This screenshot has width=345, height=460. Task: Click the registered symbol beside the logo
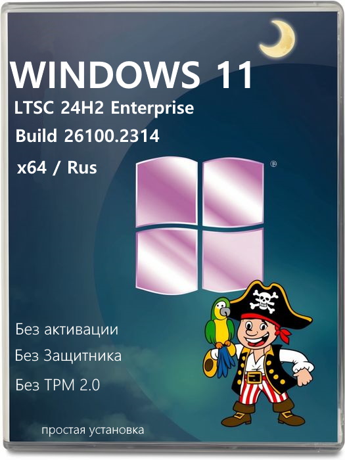(274, 164)
